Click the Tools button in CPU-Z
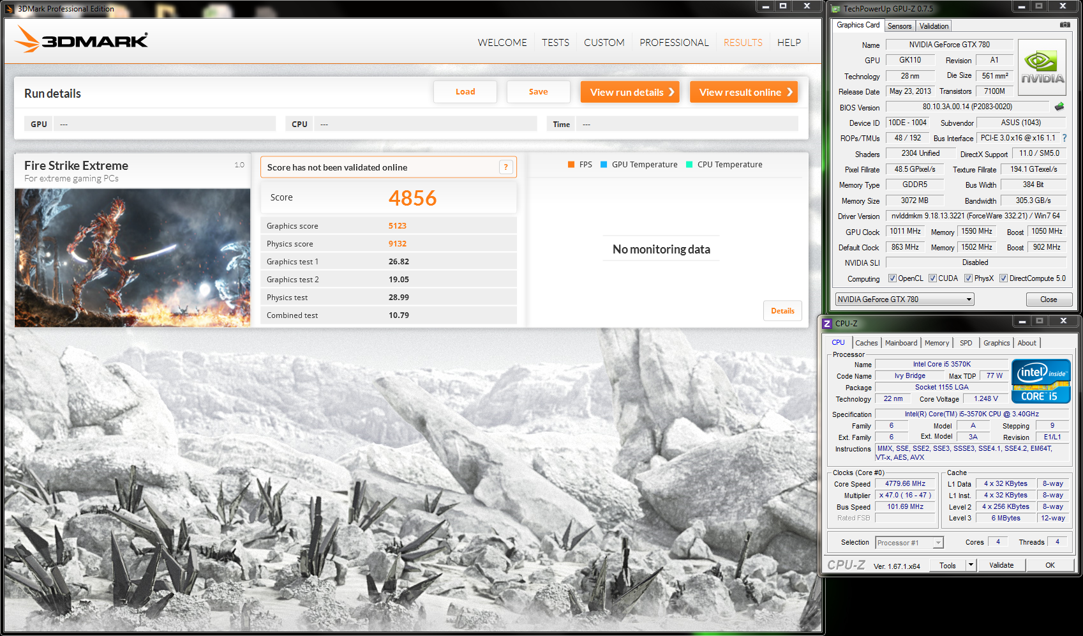 pos(948,565)
